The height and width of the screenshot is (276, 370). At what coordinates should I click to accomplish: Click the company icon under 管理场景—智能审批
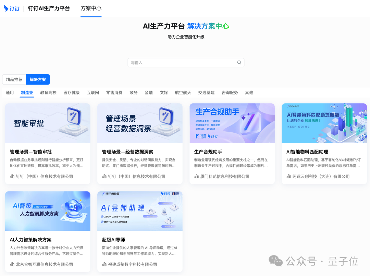[x=12, y=176]
